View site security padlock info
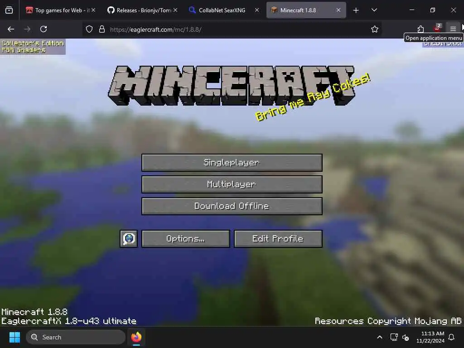The image size is (464, 348). click(102, 29)
